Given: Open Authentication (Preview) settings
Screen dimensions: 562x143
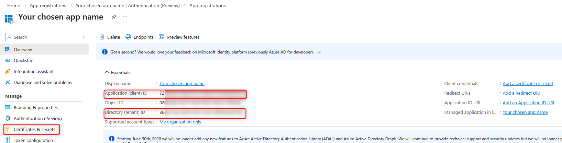Looking at the screenshot, I should 37,118.
